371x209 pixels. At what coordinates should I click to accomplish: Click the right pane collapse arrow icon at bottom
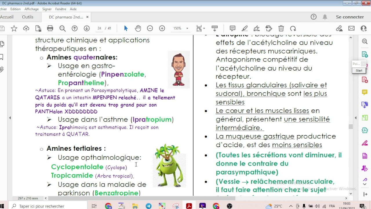365,194
